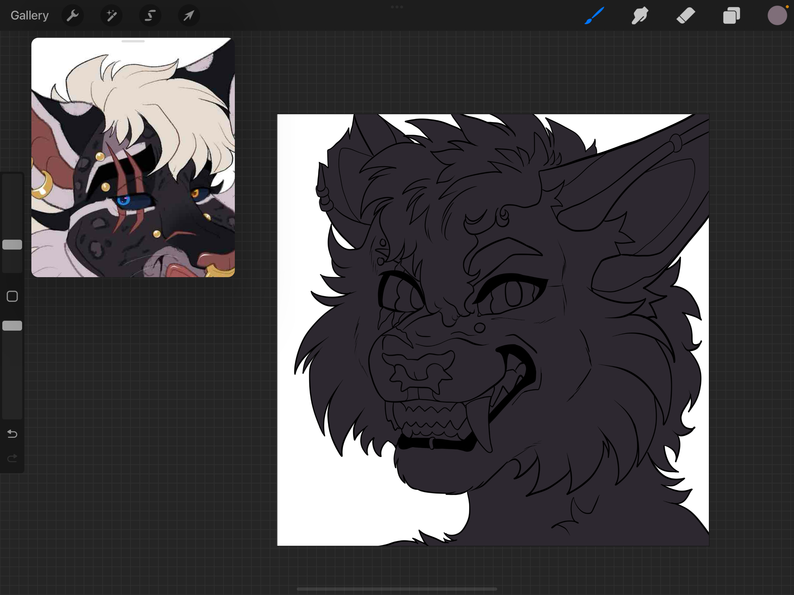Image resolution: width=794 pixels, height=595 pixels.
Task: Click the brush size slider handle
Action: point(12,245)
